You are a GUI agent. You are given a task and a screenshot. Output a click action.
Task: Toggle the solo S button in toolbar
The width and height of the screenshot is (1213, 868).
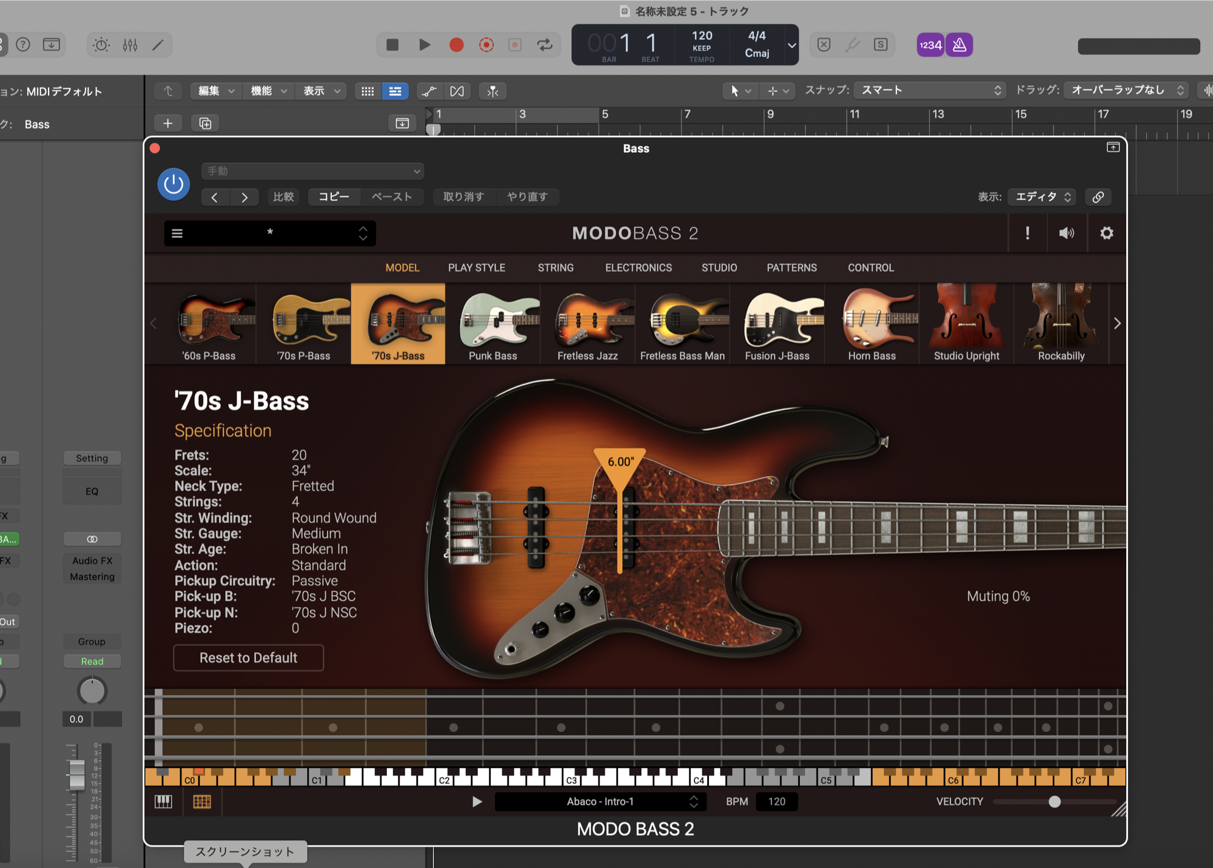(x=881, y=45)
